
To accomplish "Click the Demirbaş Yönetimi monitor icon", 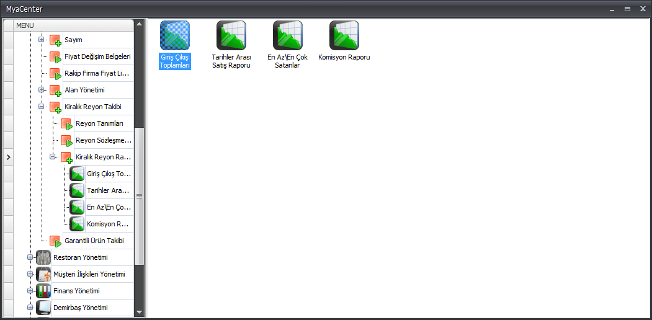I will click(x=43, y=308).
